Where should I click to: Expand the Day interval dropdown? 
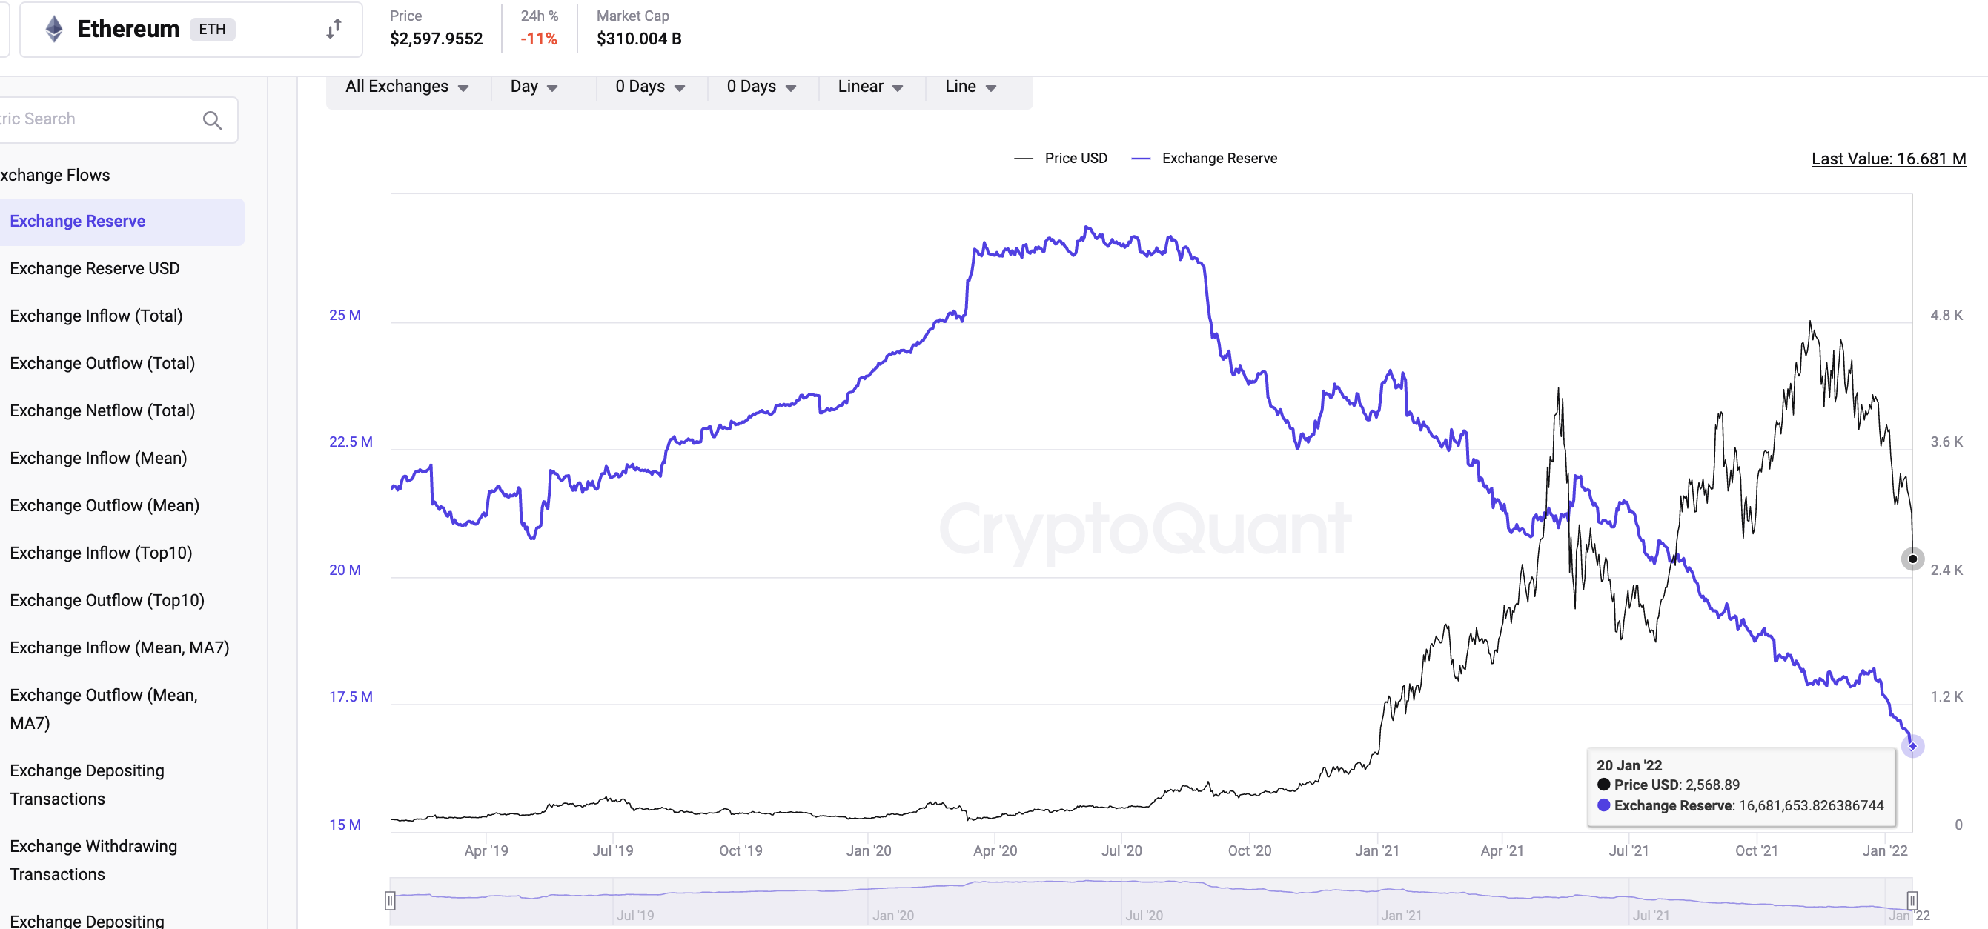pos(534,87)
